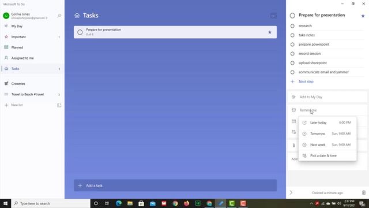
Task: Open the Tasks list options ellipsis
Action: (273, 16)
